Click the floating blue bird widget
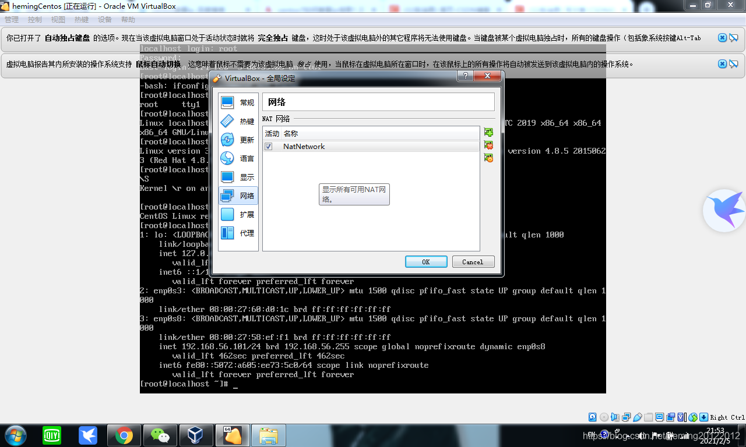746x447 pixels. click(725, 210)
